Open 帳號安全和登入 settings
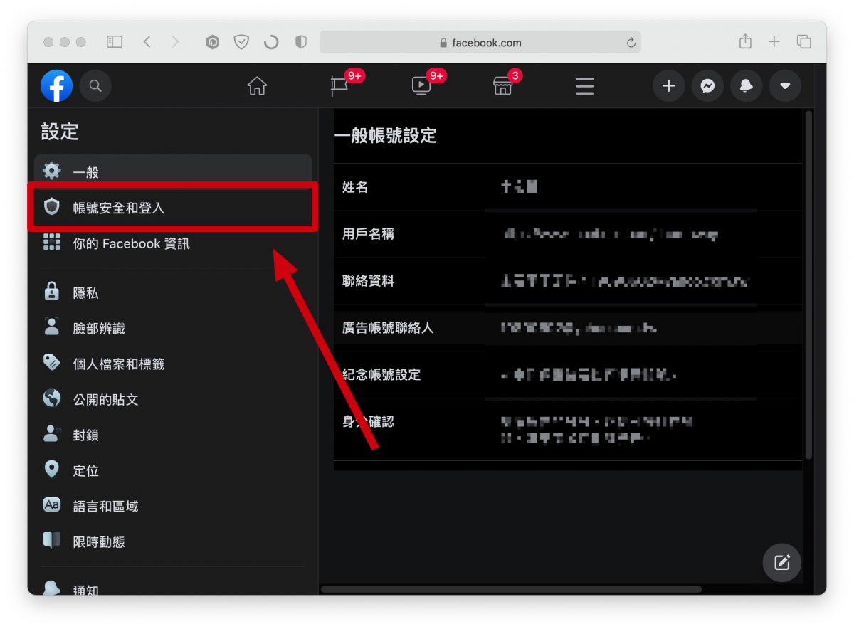The height and width of the screenshot is (629, 854). (x=173, y=208)
